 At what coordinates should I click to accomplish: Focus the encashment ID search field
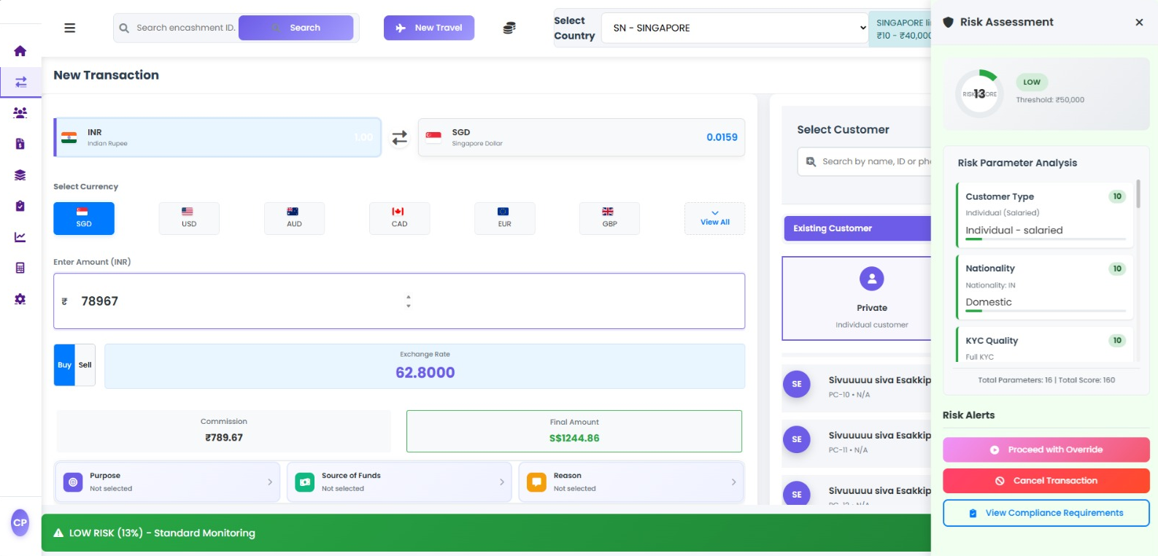pos(185,28)
